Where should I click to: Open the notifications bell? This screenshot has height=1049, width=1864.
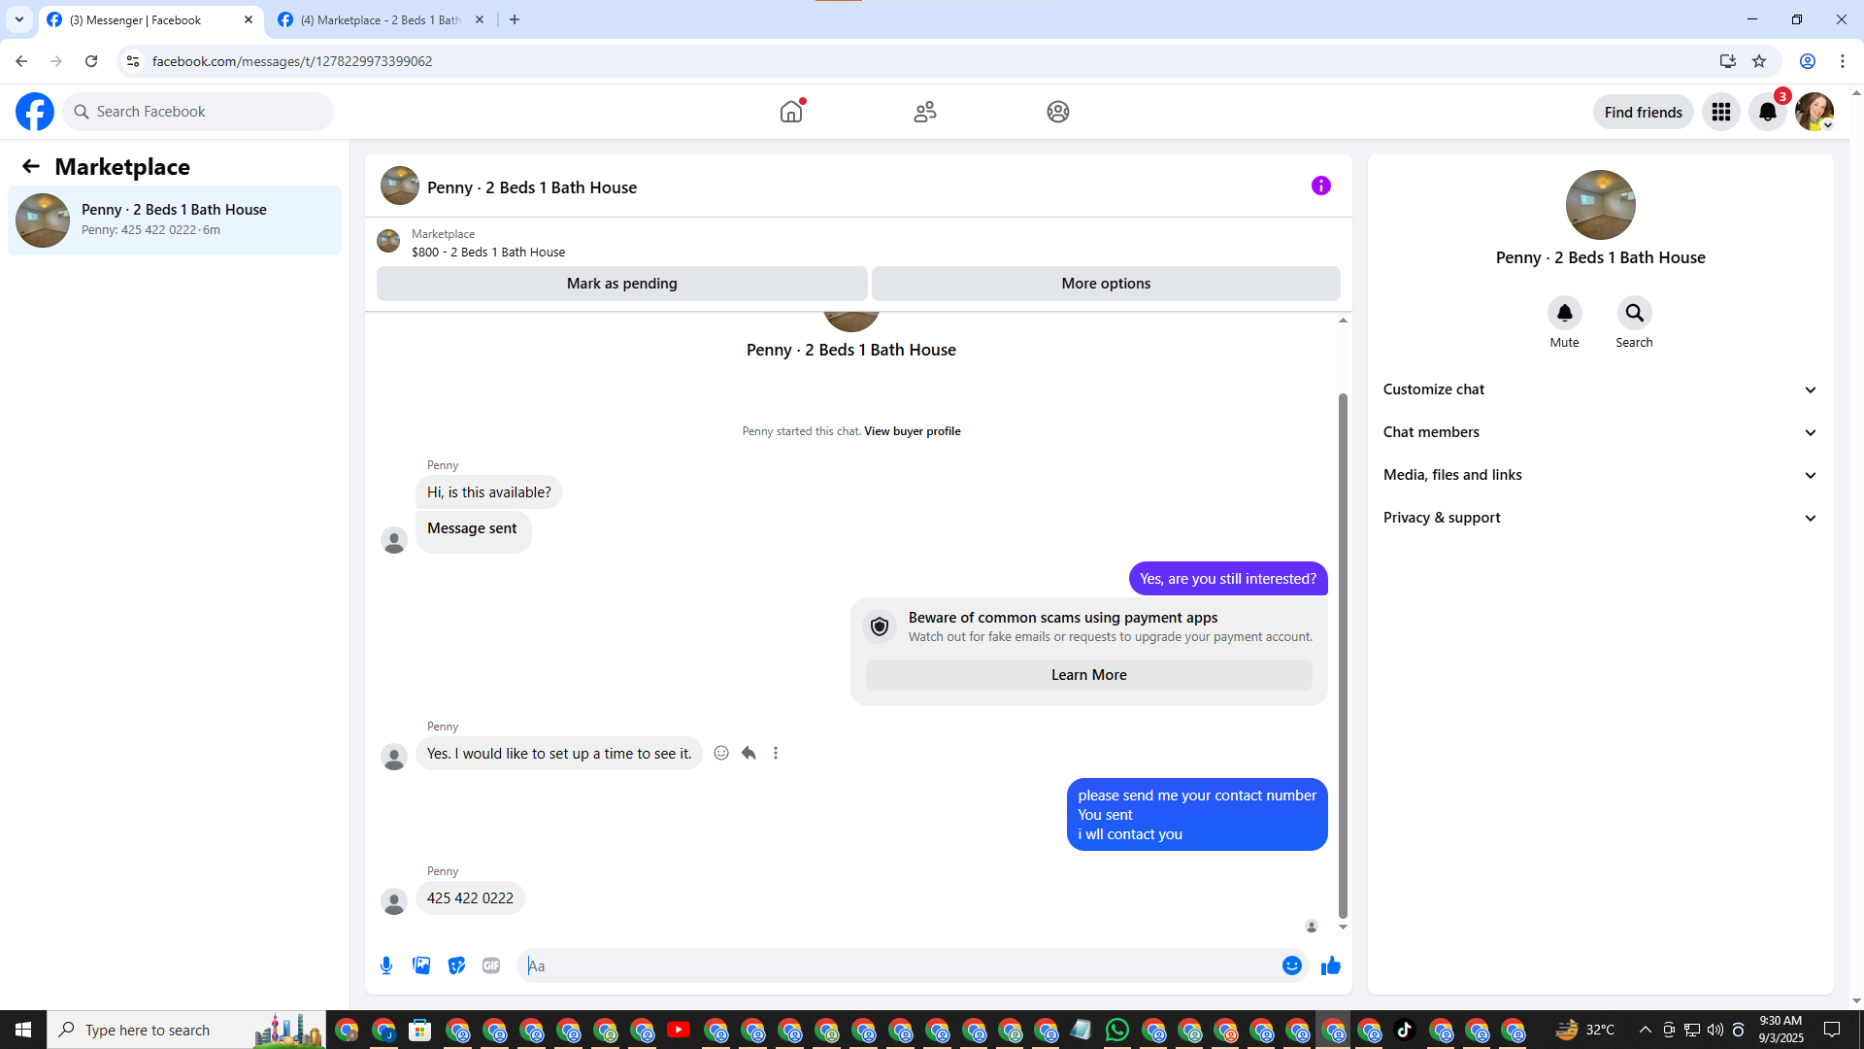(1768, 112)
